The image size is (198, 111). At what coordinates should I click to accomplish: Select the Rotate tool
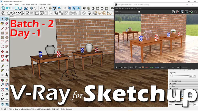tap(2, 56)
